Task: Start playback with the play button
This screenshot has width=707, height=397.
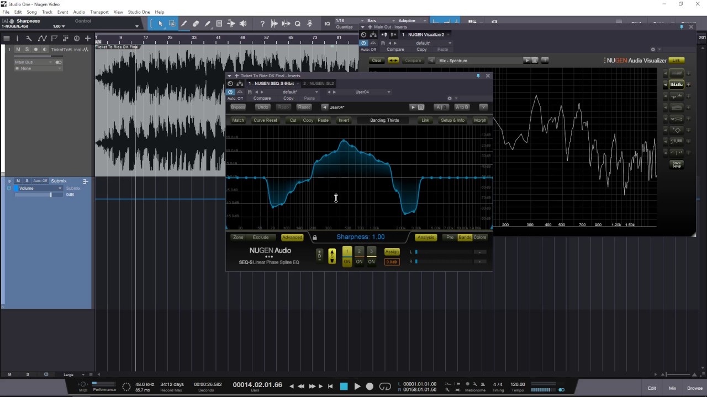Action: pyautogui.click(x=357, y=387)
